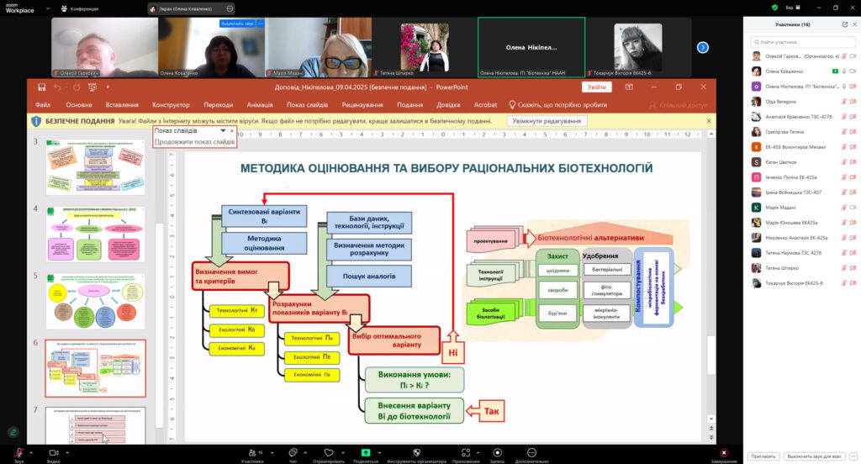This screenshot has height=464, width=861.
Task: Pop out the participants panel
Action: click(x=844, y=24)
